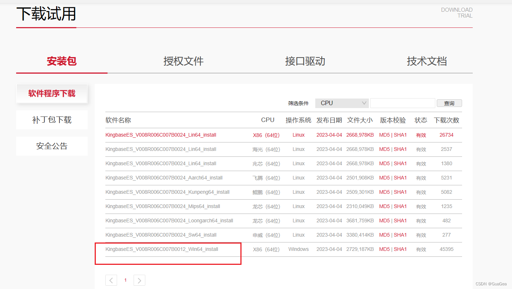Click file size 3681,759KB
This screenshot has height=289, width=512.
360,221
